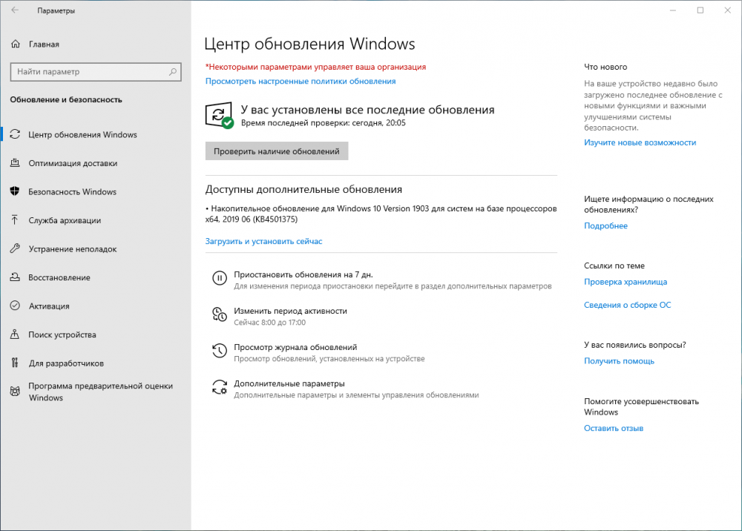Click the Для разработчиков tools icon
Screen dimensions: 742x531
pos(15,363)
